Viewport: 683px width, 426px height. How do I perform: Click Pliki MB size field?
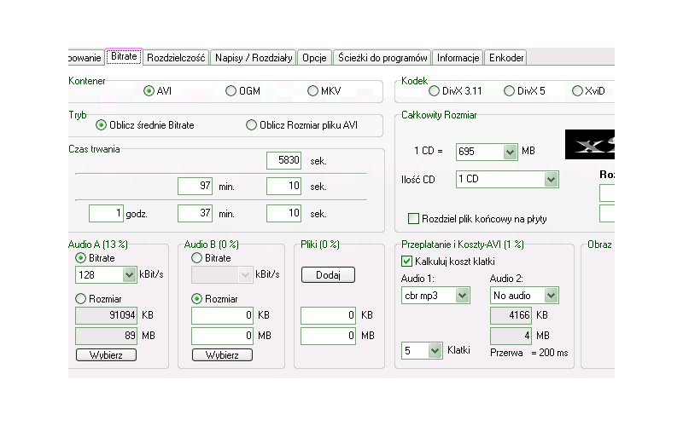pos(328,336)
